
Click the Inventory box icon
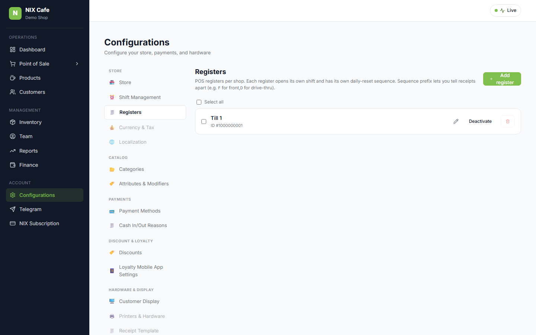point(13,122)
